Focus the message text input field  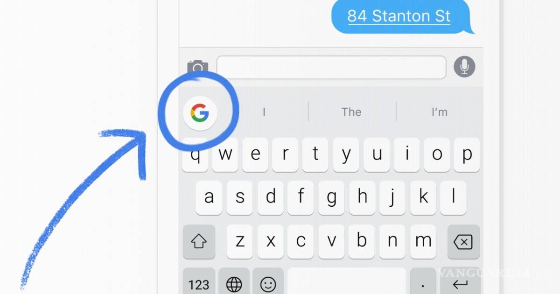(x=331, y=67)
